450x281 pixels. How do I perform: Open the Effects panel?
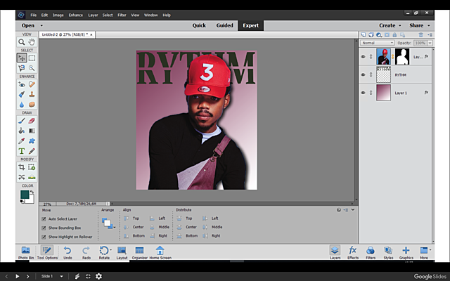click(353, 253)
